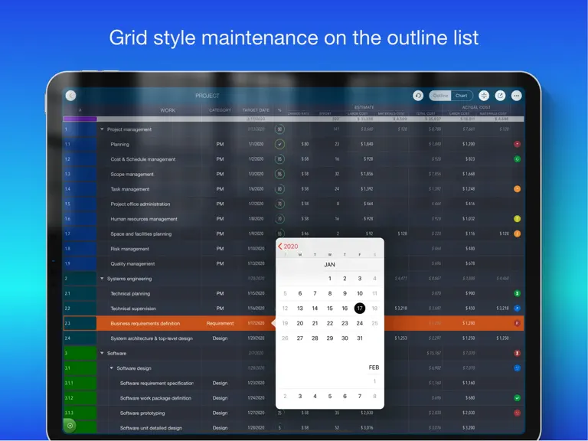This screenshot has width=588, height=441.
Task: Tap the share/export icon in toolbar
Action: (x=500, y=96)
